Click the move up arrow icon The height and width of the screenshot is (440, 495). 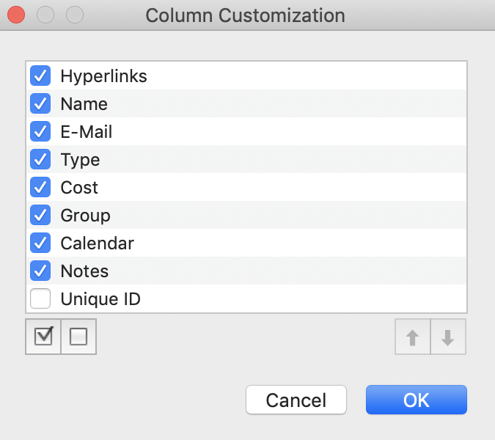tap(413, 337)
